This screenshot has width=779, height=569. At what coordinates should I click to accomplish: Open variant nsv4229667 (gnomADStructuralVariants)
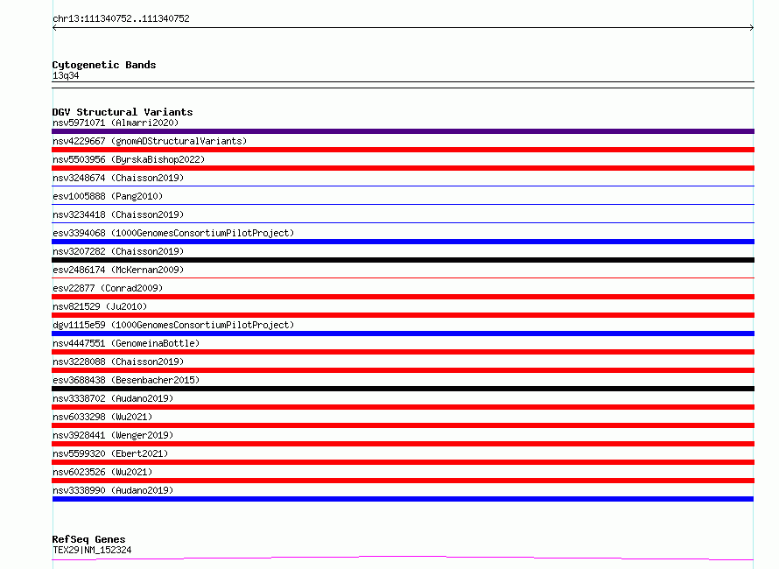150,141
